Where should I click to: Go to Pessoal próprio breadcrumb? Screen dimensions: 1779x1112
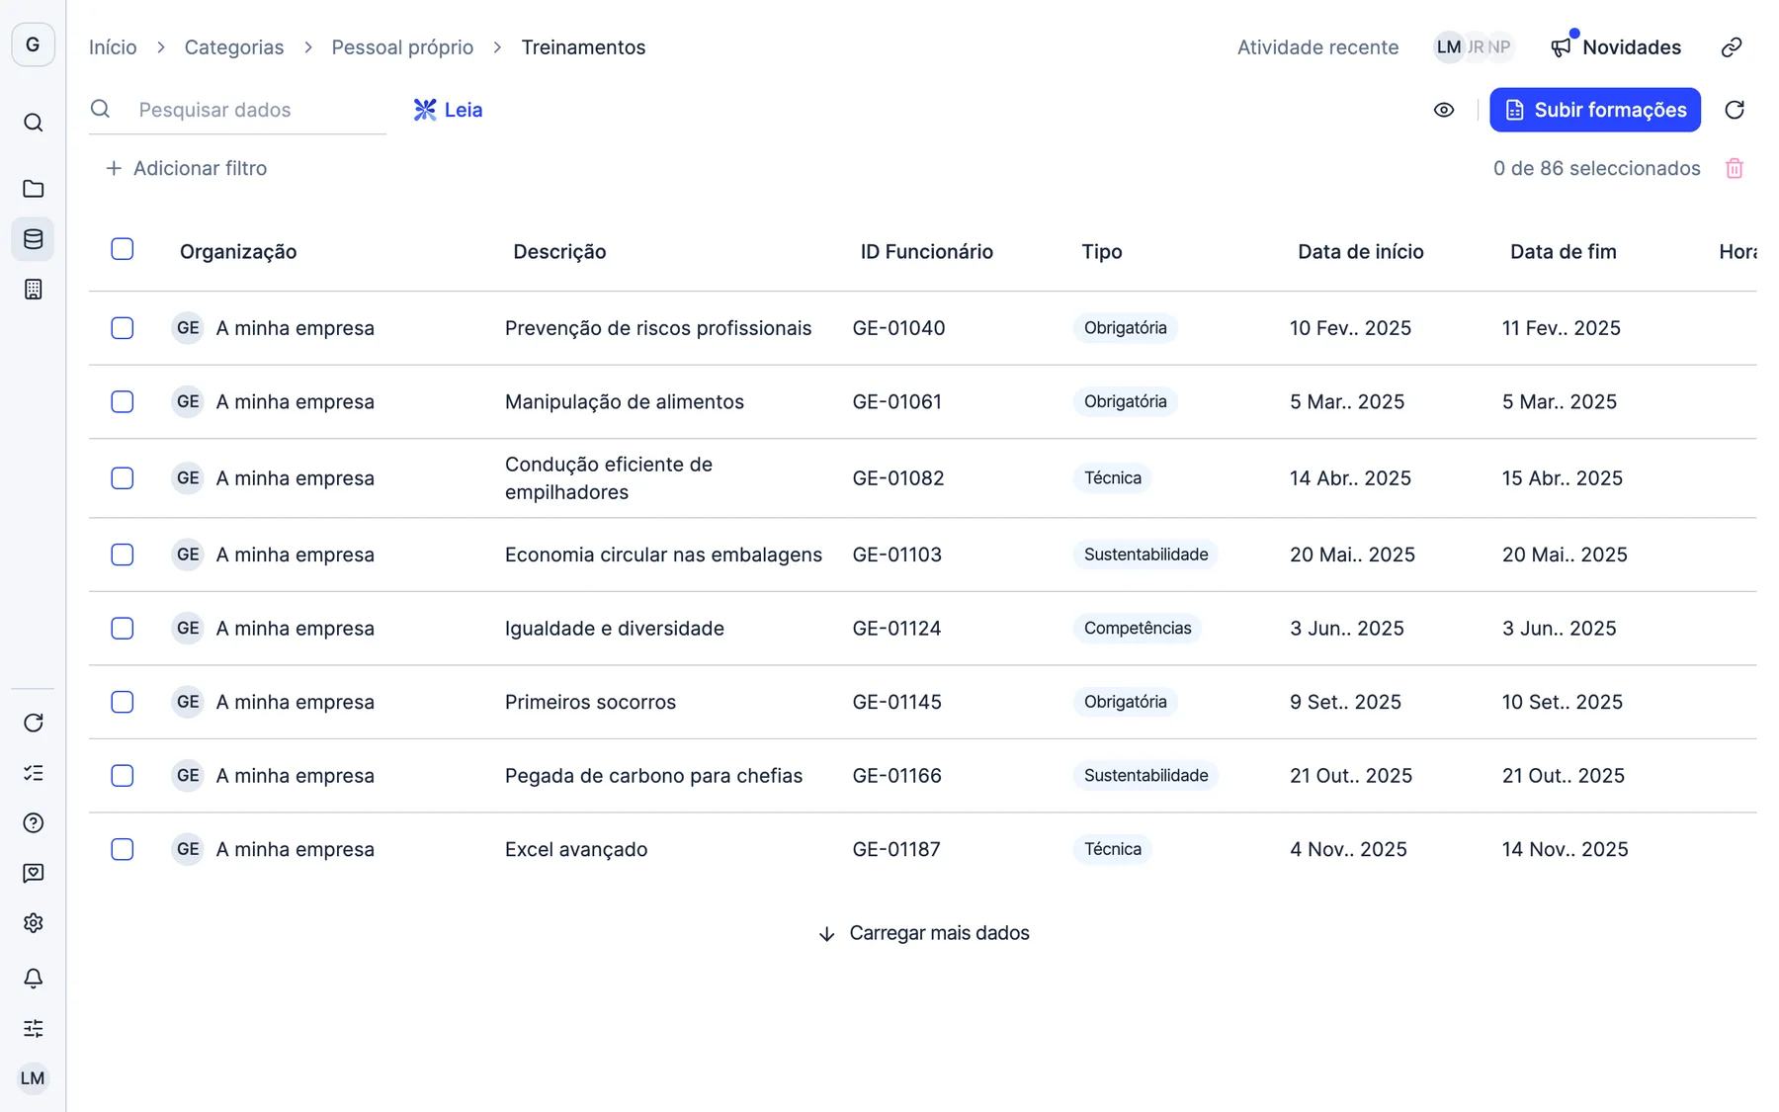click(402, 47)
